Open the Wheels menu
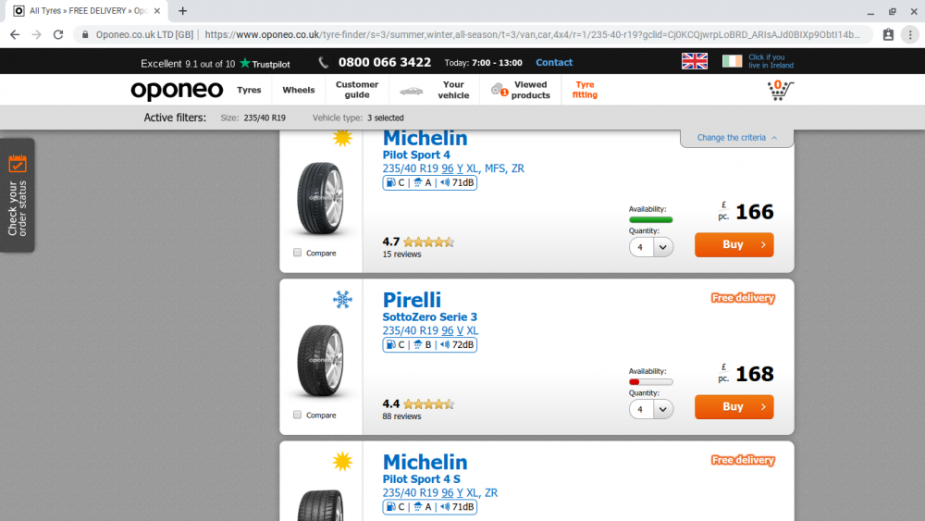 tap(299, 91)
